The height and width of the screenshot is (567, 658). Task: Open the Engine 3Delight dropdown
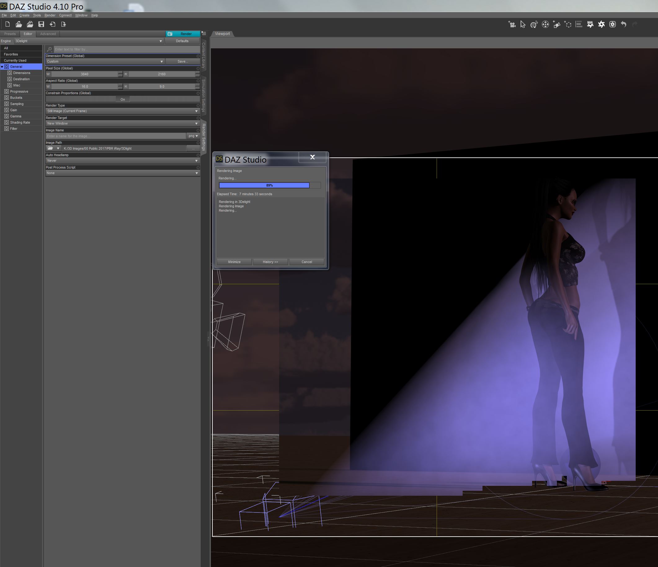coord(89,41)
